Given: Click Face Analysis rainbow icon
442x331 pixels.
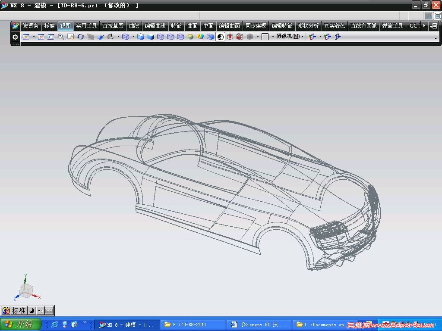Looking at the screenshot, I should [200, 37].
